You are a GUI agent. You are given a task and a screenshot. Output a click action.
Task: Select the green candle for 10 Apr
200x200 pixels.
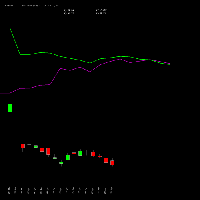point(55,158)
